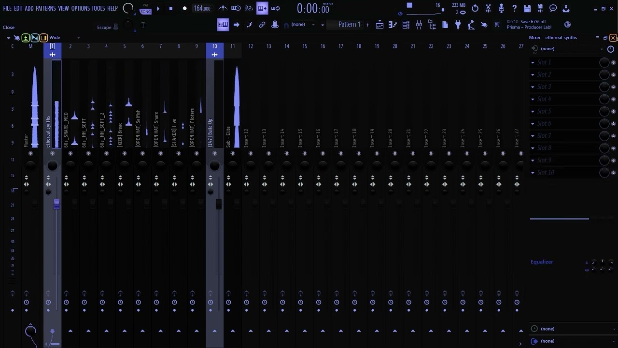618x348 pixels.
Task: Click the help question mark icon
Action: [514, 8]
